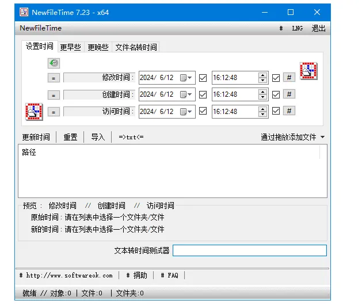
Task: Minimize the NewFileTime window
Action: [265, 12]
